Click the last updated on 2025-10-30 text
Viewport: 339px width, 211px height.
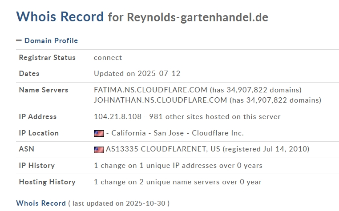[x=119, y=203]
